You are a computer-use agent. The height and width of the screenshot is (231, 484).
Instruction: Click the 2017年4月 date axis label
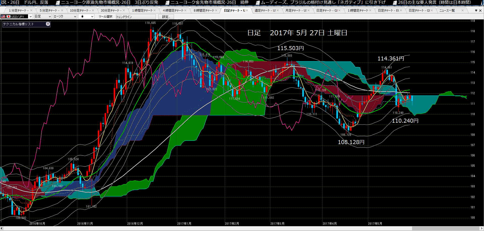(x=330, y=224)
